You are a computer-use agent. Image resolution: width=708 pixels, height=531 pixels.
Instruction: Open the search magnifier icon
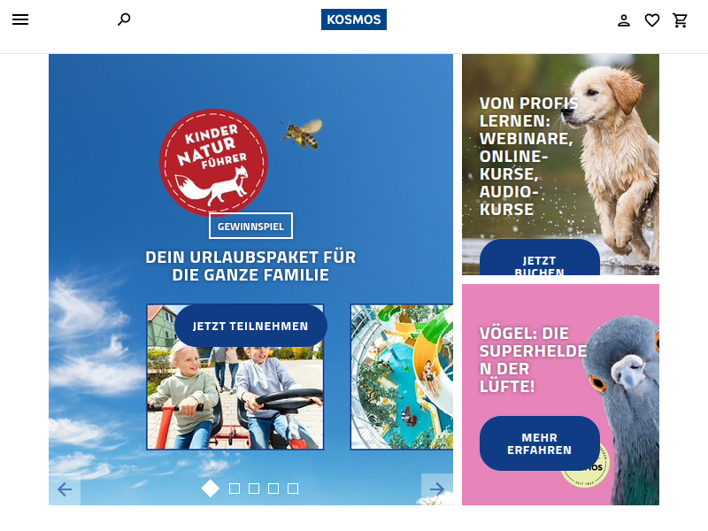[x=124, y=19]
